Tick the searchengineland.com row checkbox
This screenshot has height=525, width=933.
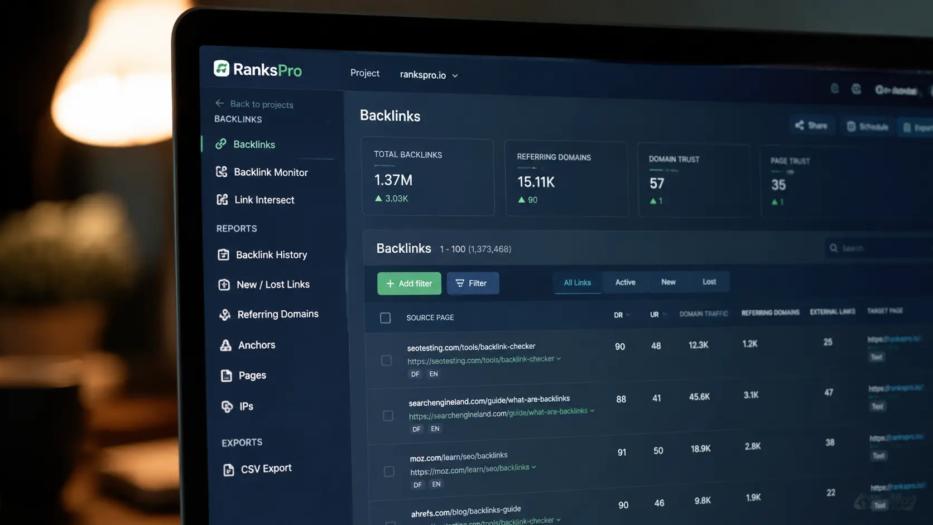point(388,416)
